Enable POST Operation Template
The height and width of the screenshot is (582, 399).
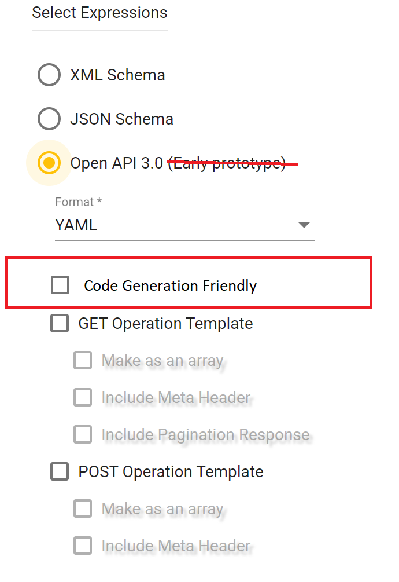click(60, 471)
